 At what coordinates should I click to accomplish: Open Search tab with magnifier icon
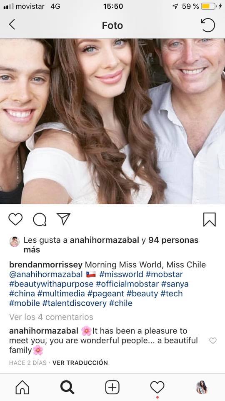[x=67, y=387]
